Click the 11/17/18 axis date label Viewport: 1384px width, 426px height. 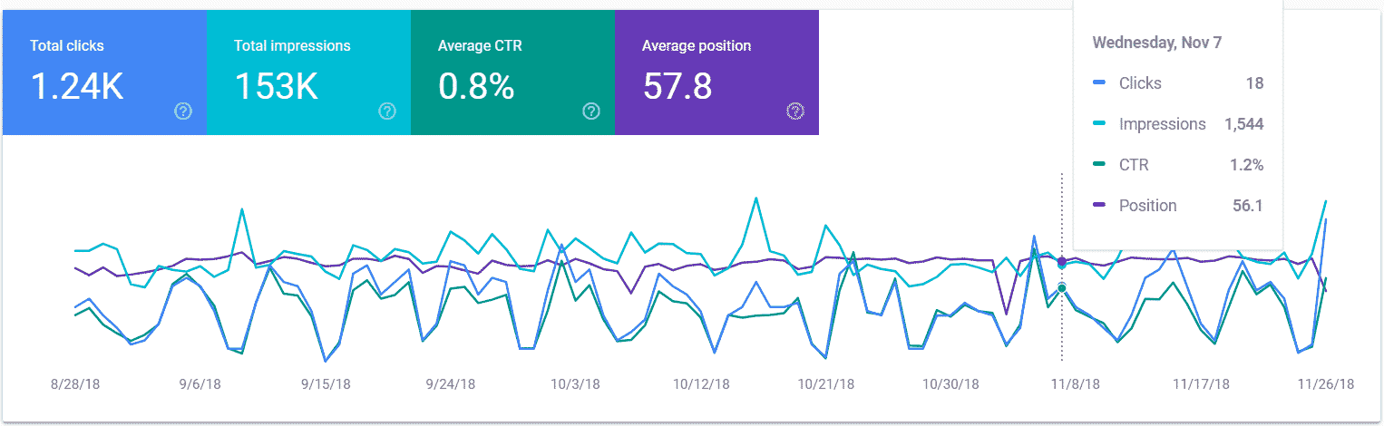[1201, 384]
